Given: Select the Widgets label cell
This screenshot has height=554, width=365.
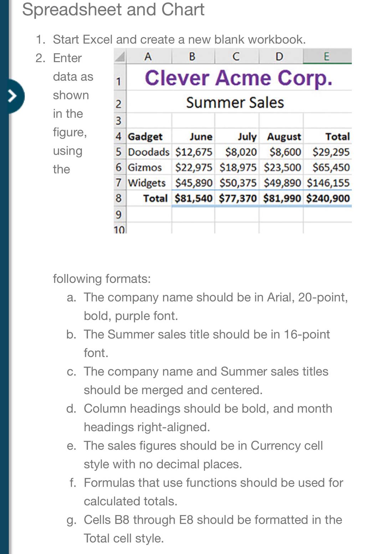Looking at the screenshot, I should (x=149, y=183).
